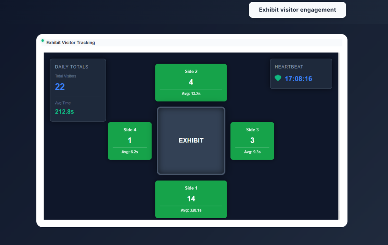Click the green heart icon in Heartbeat

(278, 78)
